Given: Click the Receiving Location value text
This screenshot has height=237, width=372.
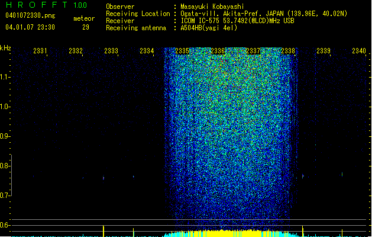Looking at the screenshot, I should tap(264, 14).
